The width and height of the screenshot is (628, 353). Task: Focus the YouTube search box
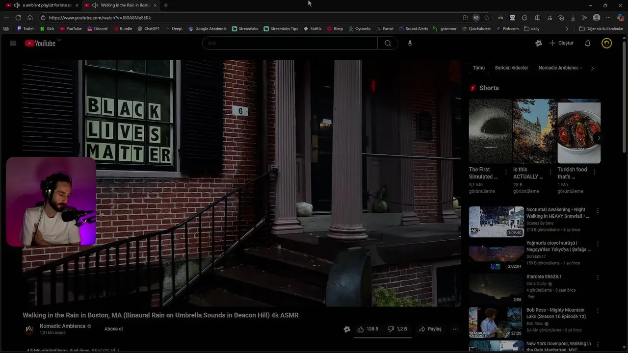pyautogui.click(x=290, y=43)
